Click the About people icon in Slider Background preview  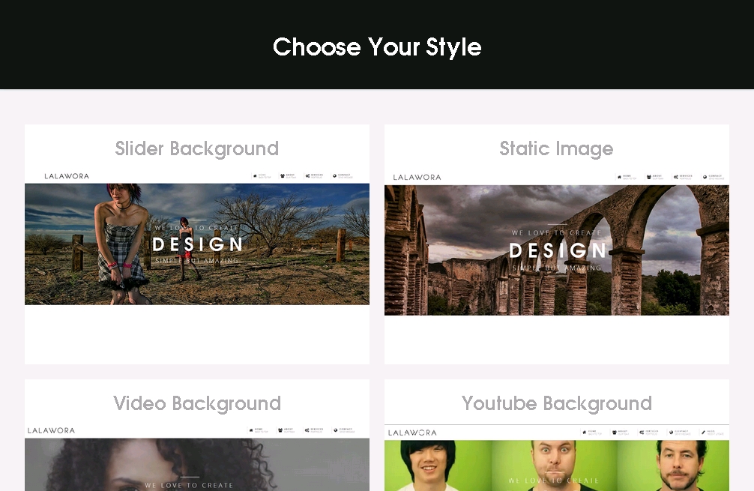pyautogui.click(x=281, y=176)
